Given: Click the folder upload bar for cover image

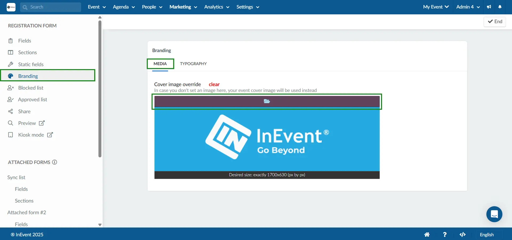Looking at the screenshot, I should (x=267, y=101).
